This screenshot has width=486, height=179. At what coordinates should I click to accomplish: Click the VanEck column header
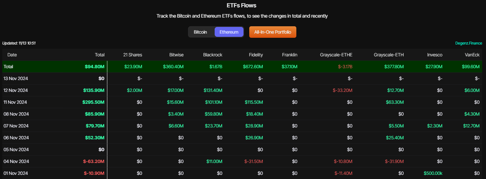click(472, 55)
